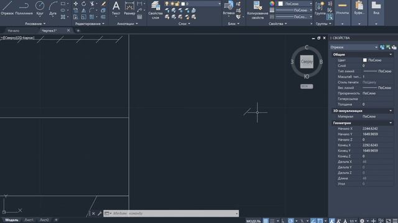Choose the Copy edit tool
This screenshot has height=223, width=398.
[x=76, y=11]
